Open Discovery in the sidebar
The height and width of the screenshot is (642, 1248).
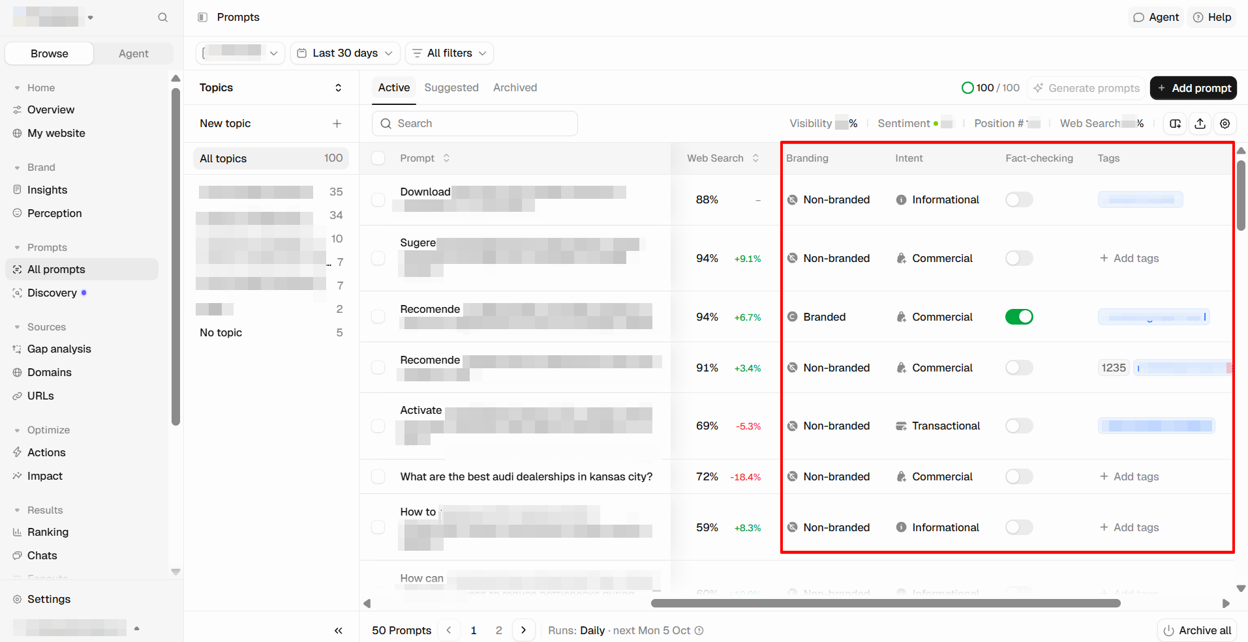[52, 293]
